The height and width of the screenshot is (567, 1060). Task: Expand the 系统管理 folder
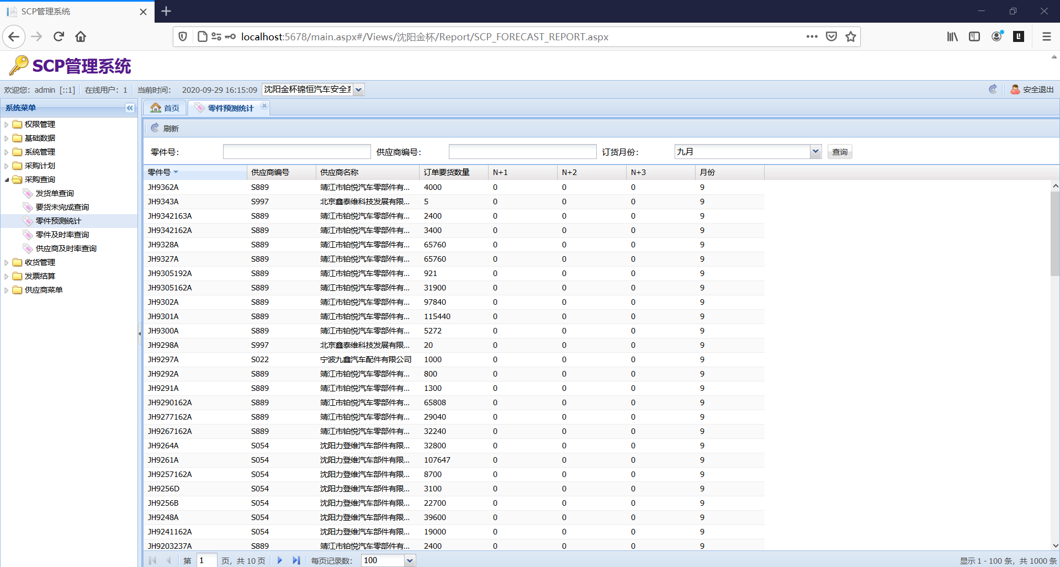tap(7, 152)
